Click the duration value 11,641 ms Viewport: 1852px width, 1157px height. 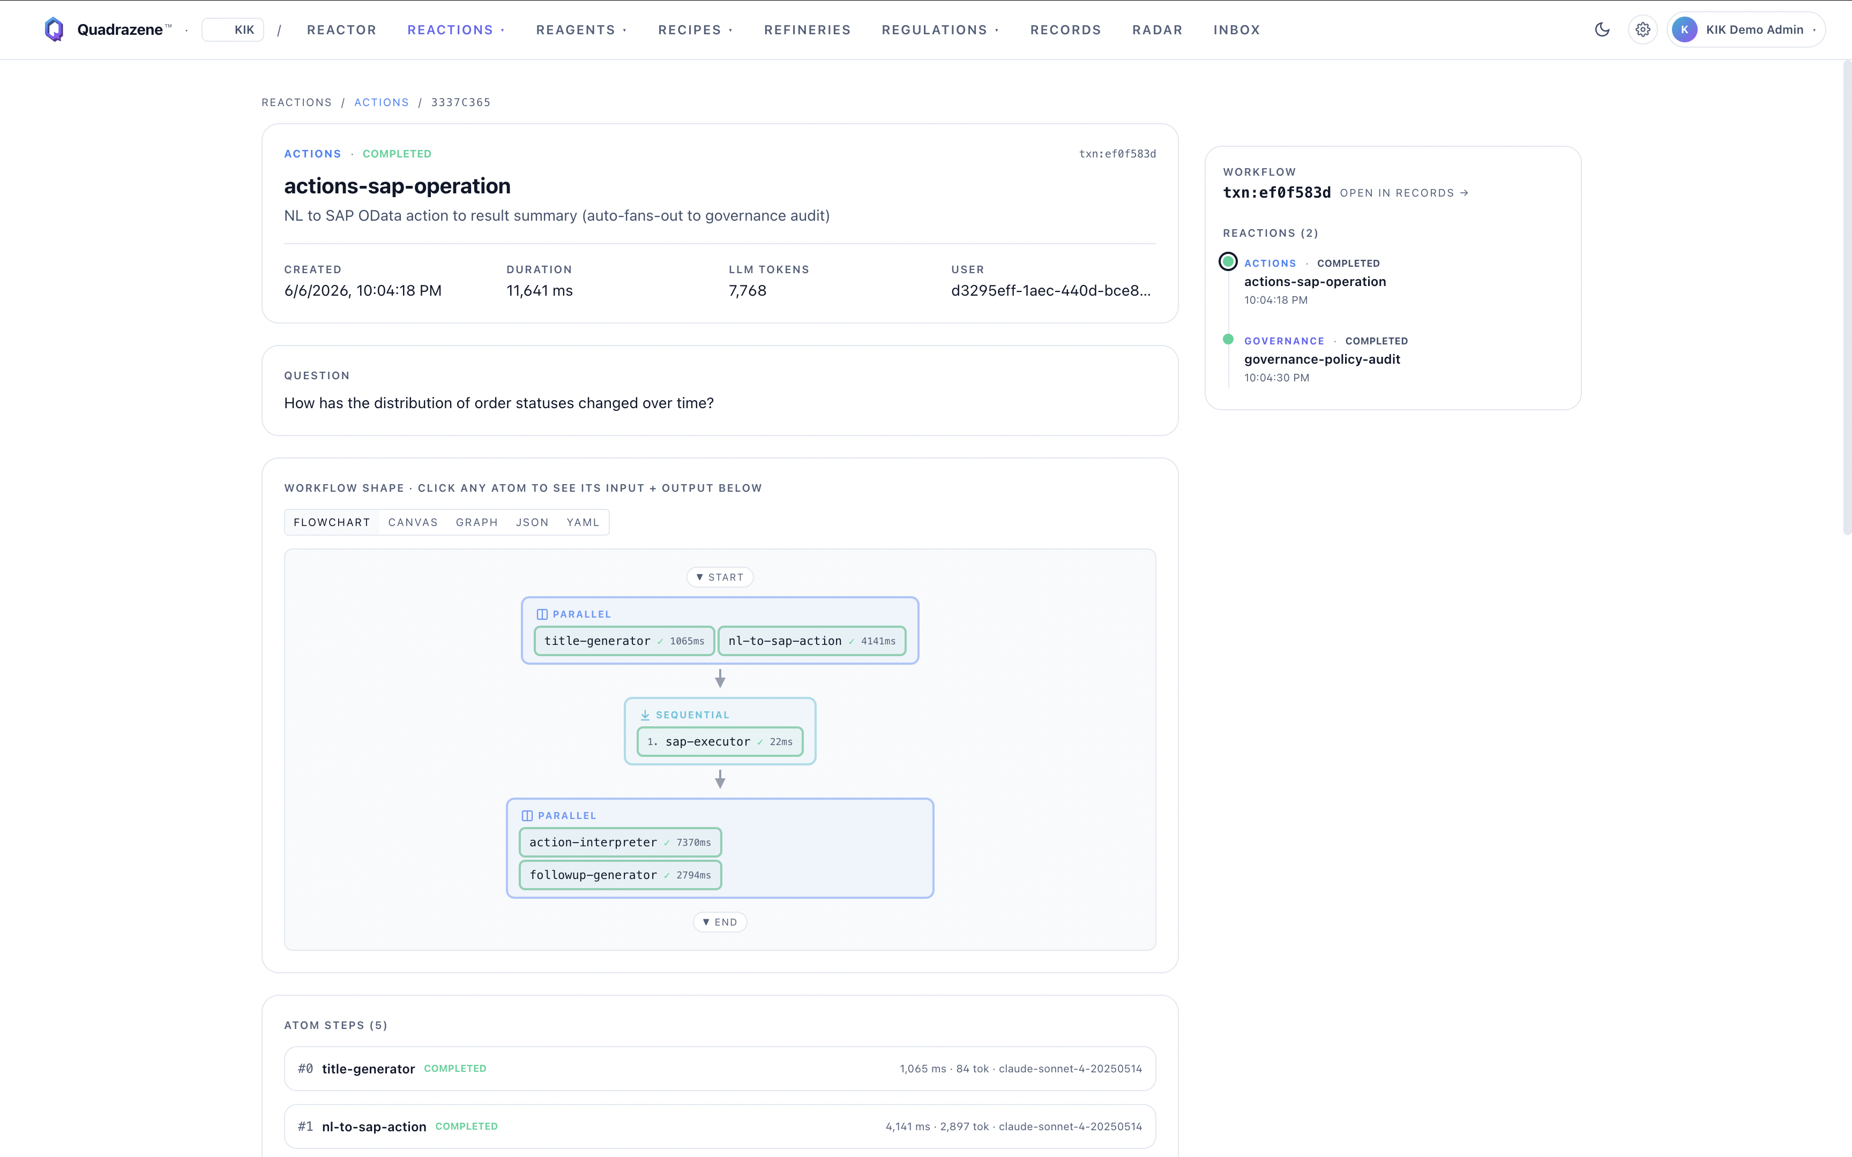tap(539, 290)
